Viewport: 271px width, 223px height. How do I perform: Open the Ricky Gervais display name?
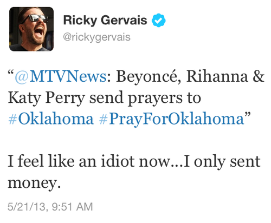[x=105, y=20]
